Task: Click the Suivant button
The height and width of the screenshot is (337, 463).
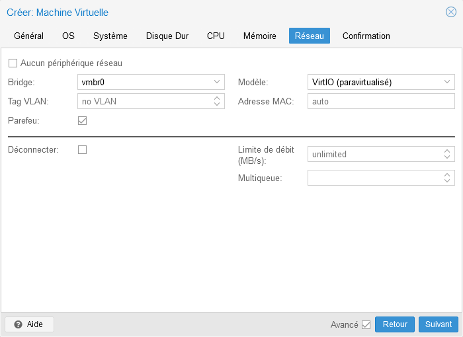Action: (438, 324)
